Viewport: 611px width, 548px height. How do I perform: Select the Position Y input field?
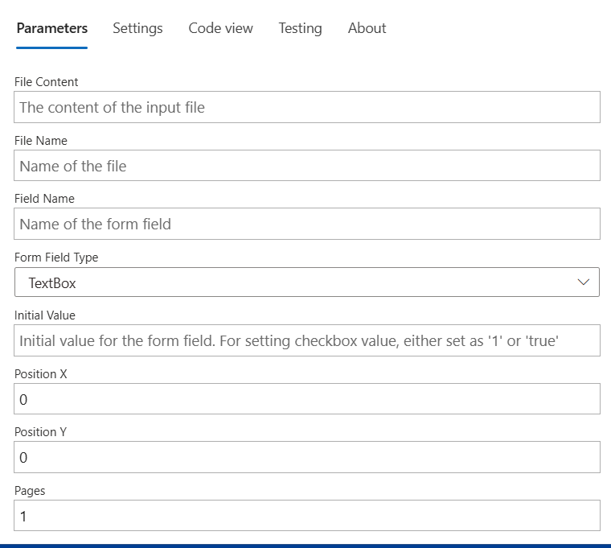(307, 457)
